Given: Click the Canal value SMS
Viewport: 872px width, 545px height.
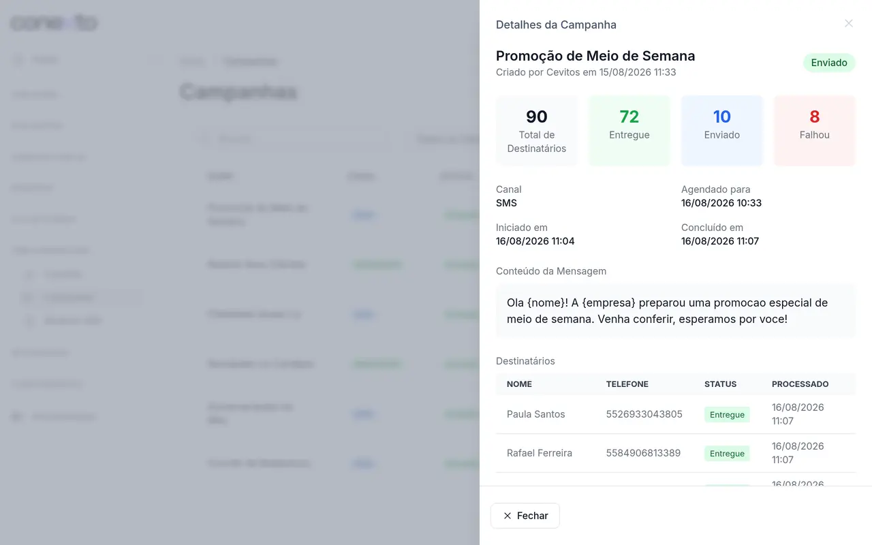Looking at the screenshot, I should click(x=506, y=203).
